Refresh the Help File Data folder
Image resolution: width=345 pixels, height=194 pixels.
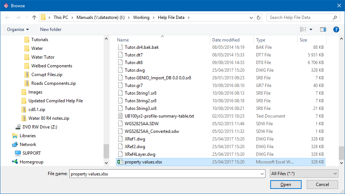coord(259,17)
